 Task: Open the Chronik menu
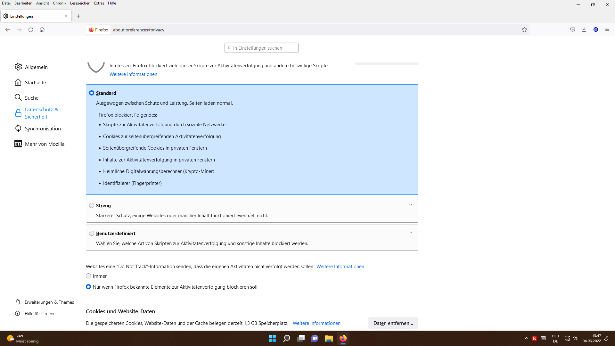[x=59, y=3]
